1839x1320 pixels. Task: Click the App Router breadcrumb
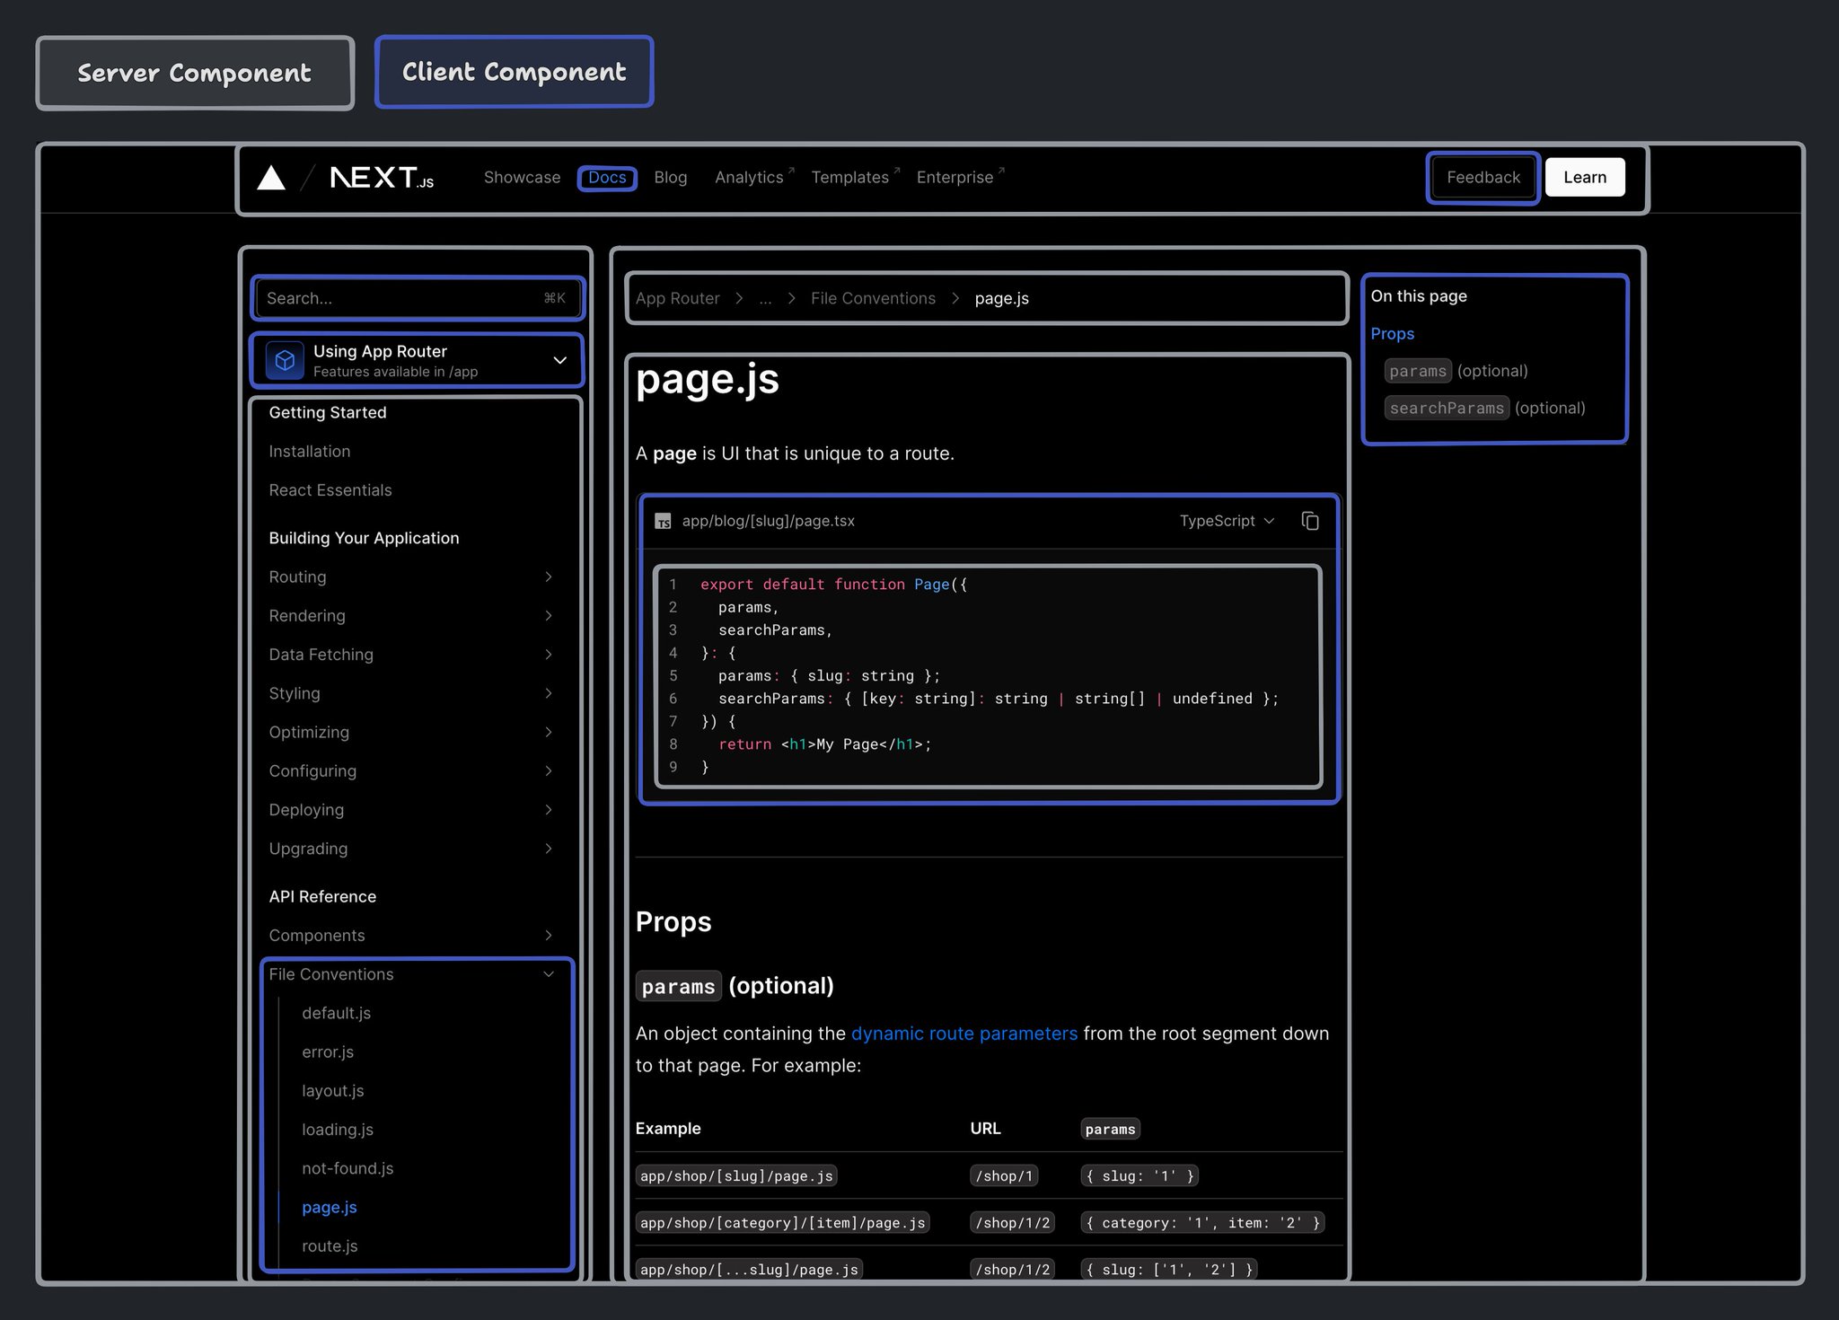[678, 298]
